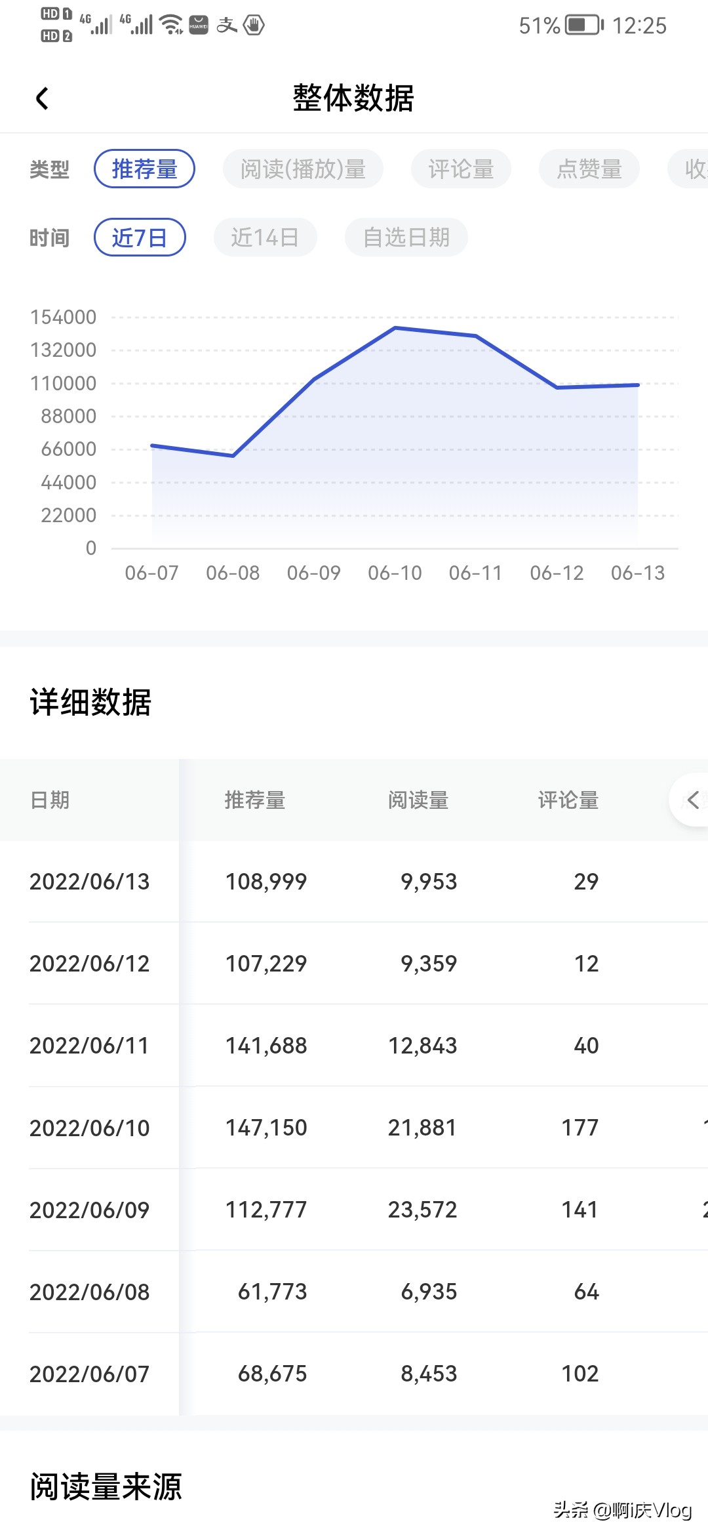The image size is (708, 1535).
Task: Tap the 6,935 read count
Action: 429,1291
